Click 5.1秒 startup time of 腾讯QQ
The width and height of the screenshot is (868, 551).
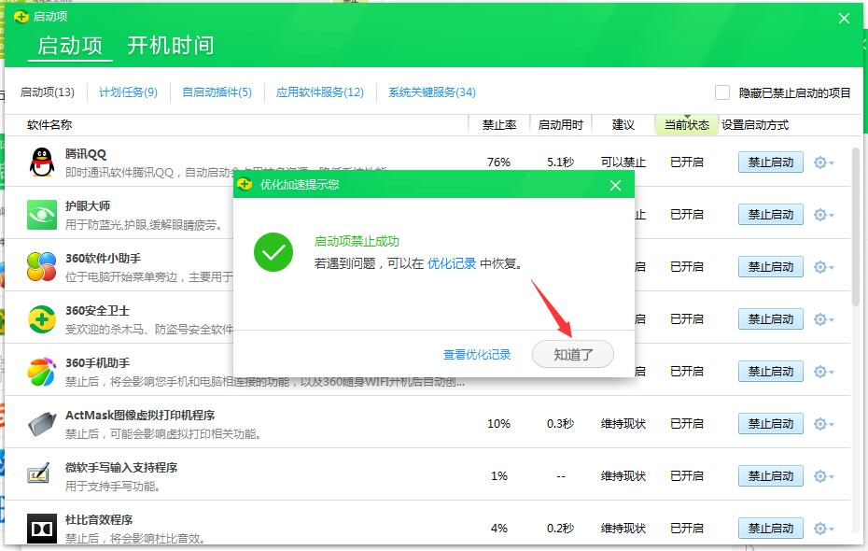(560, 162)
